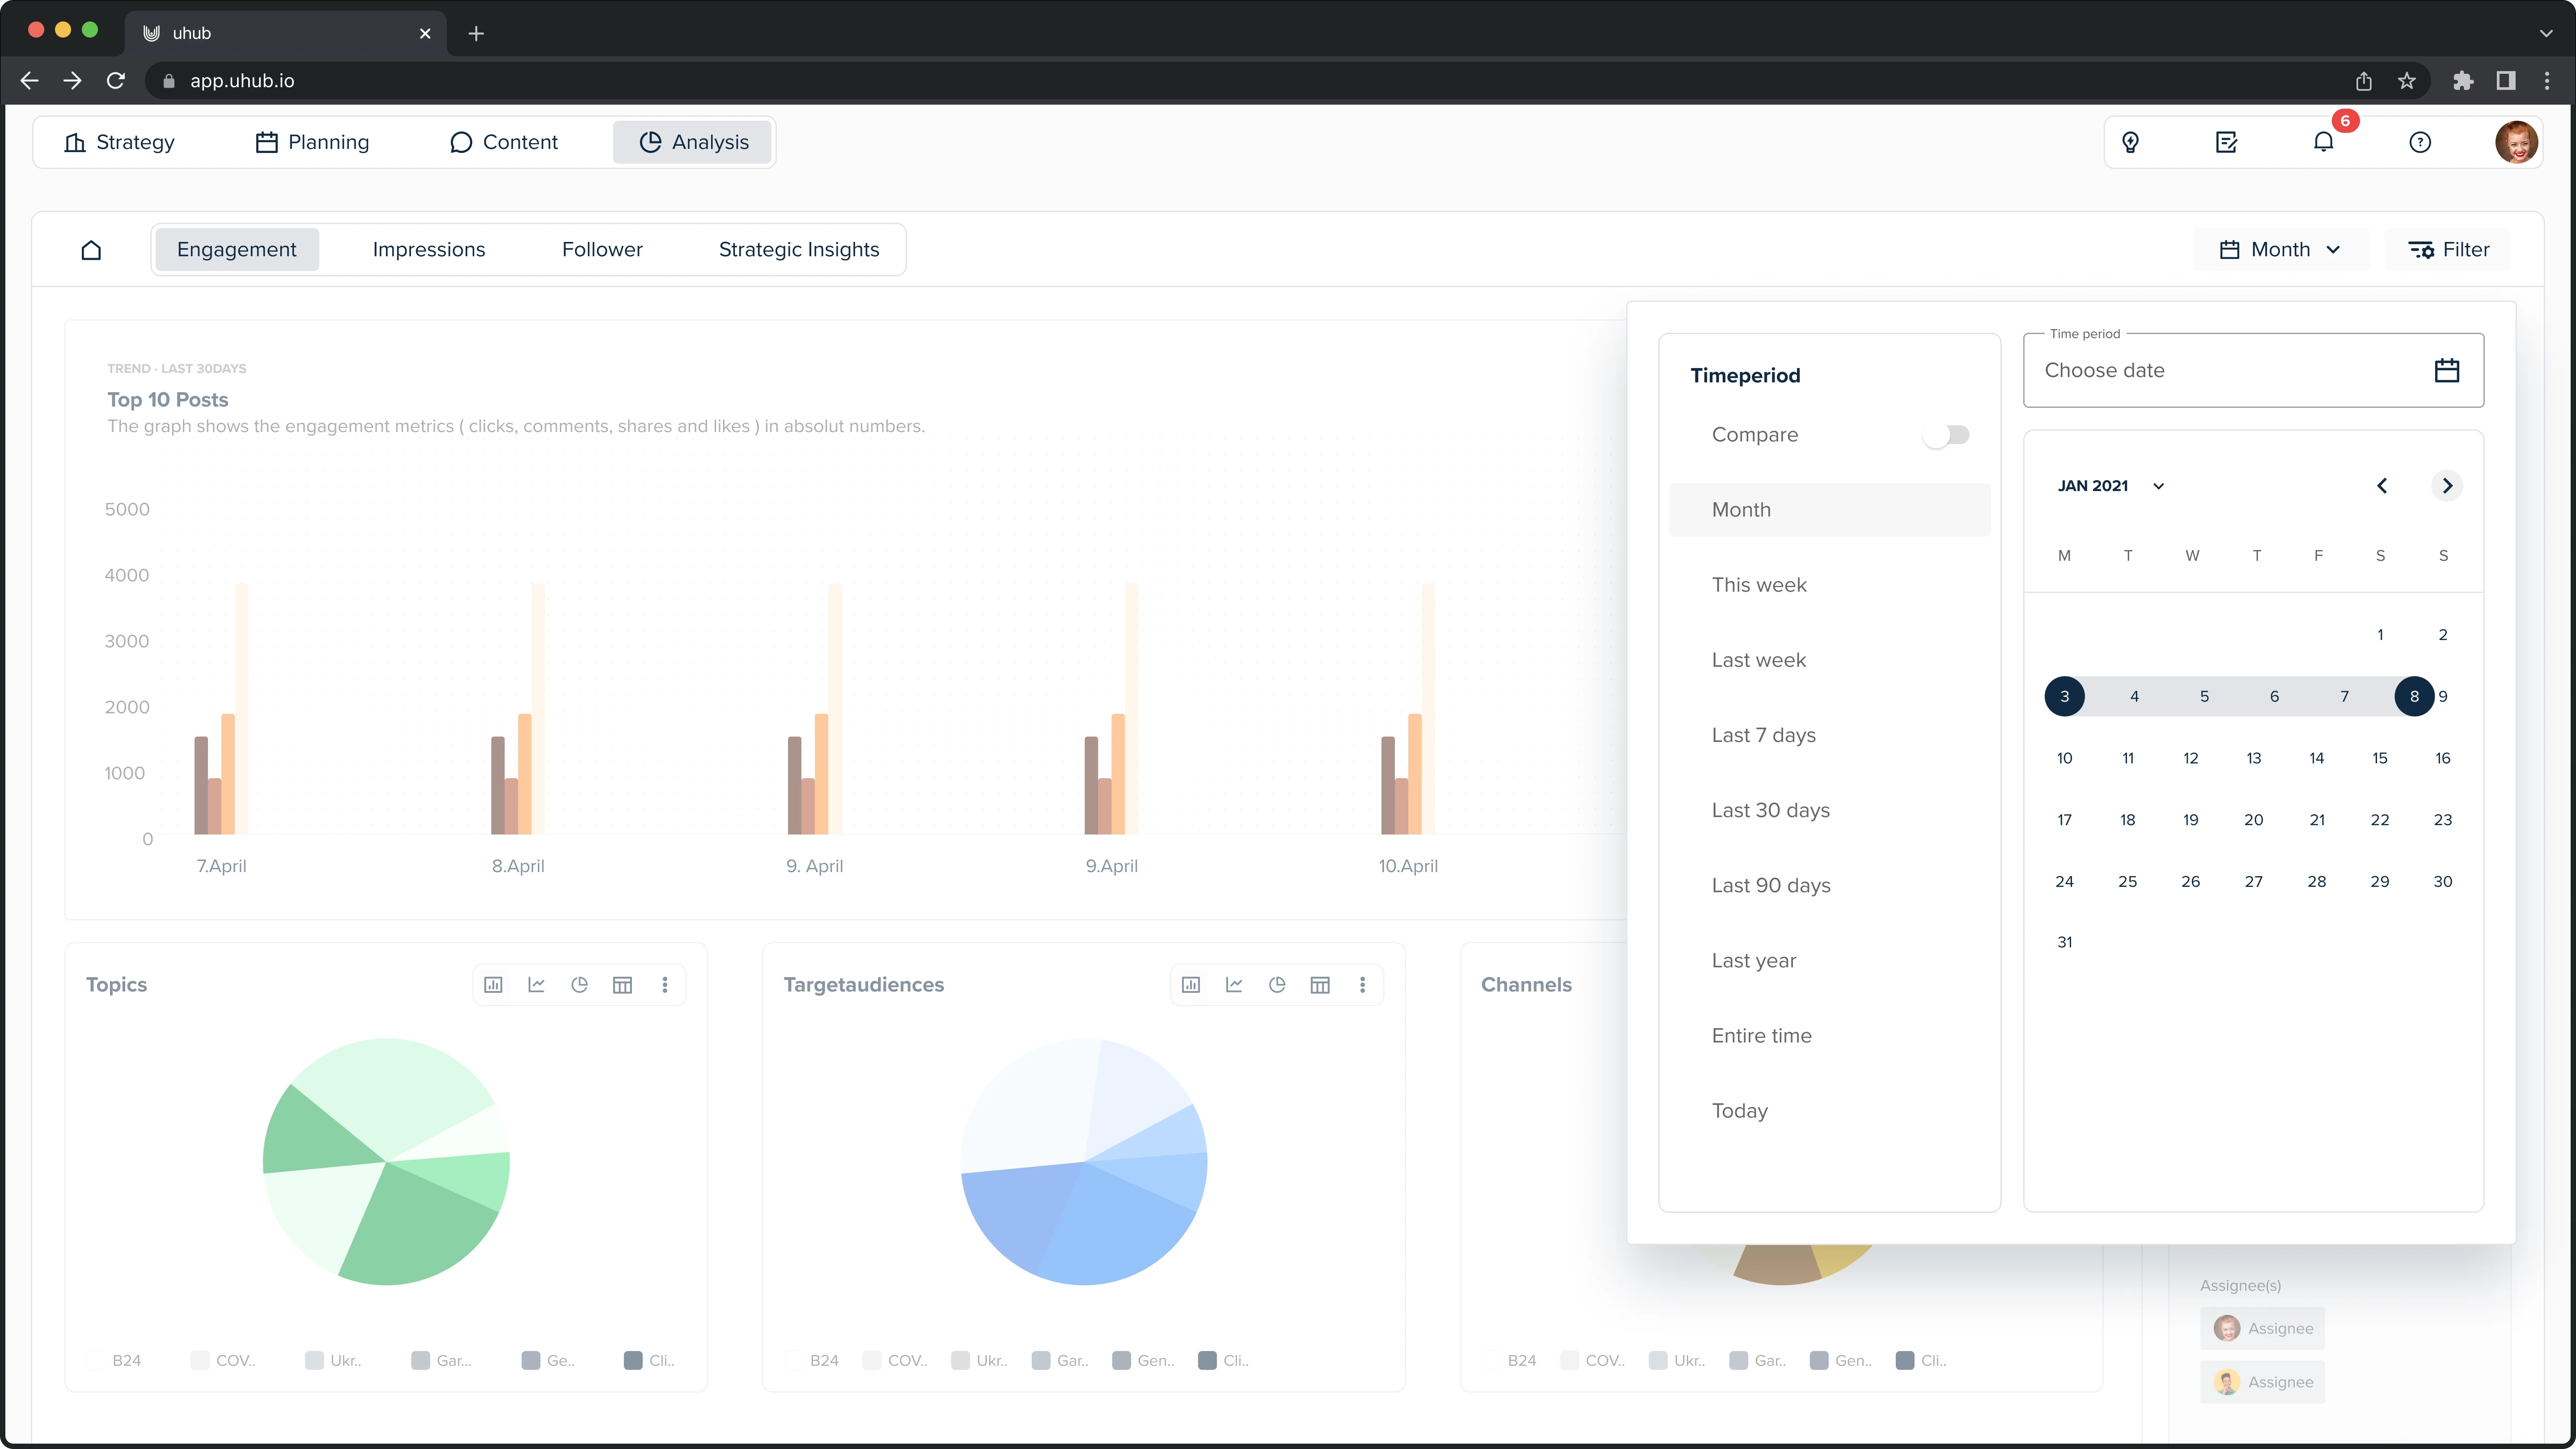This screenshot has height=1449, width=2576.
Task: Open browser extensions puzzle icon
Action: (2463, 81)
